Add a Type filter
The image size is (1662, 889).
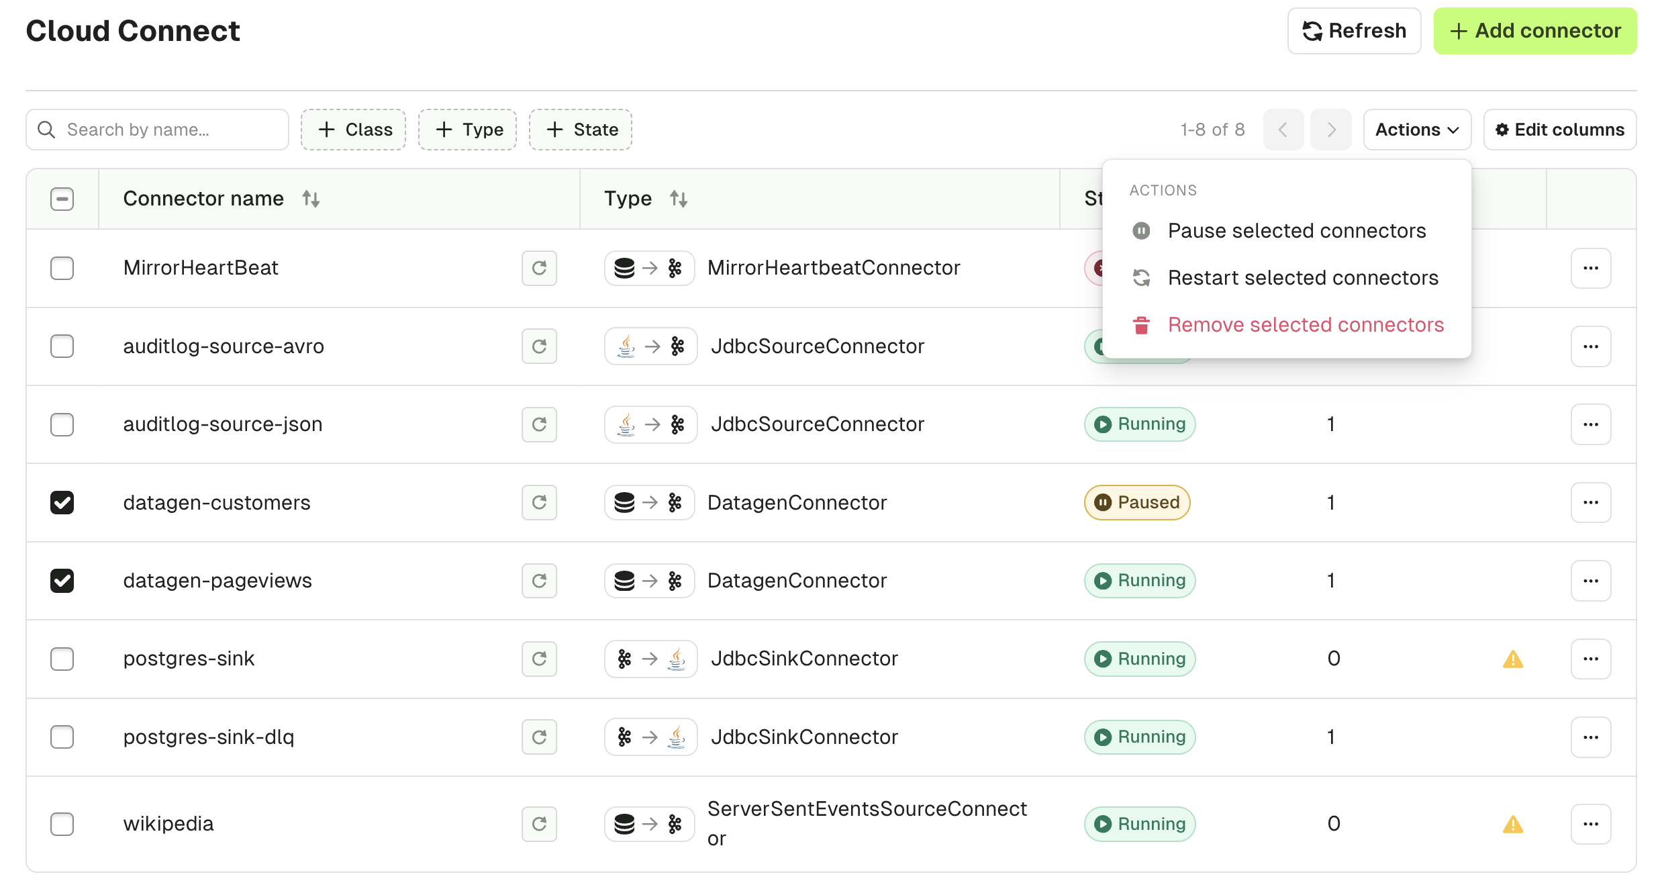(x=467, y=130)
